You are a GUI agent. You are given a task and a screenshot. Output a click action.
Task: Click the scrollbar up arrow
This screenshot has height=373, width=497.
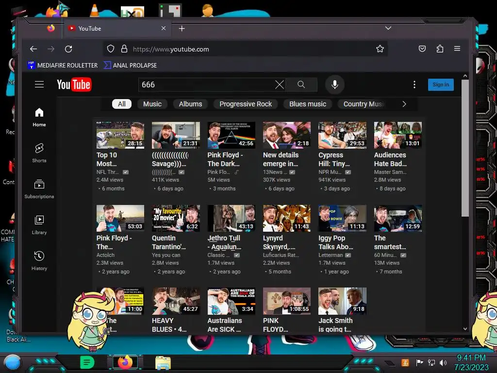465,76
